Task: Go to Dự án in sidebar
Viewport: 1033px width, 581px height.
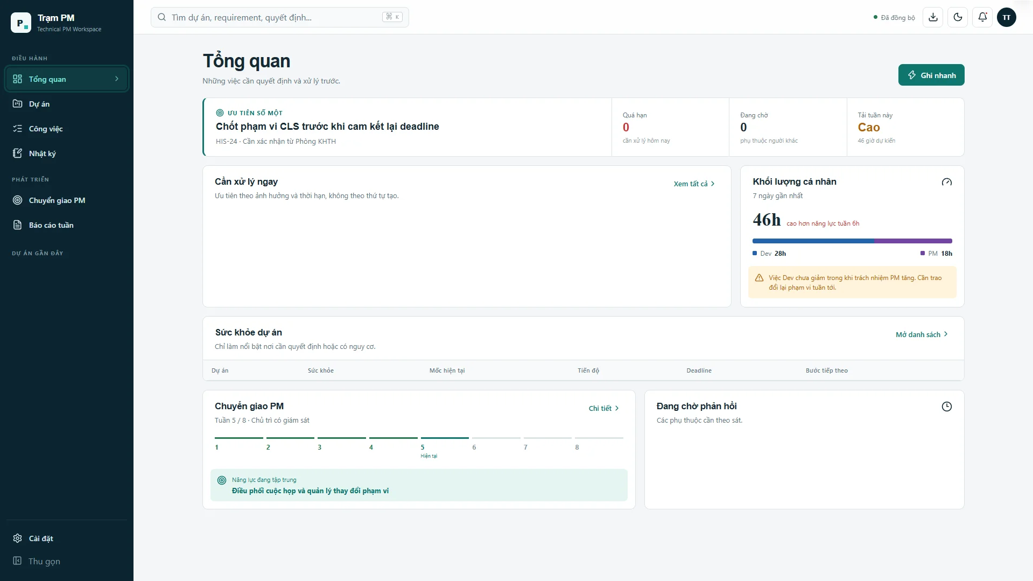Action: pyautogui.click(x=67, y=104)
